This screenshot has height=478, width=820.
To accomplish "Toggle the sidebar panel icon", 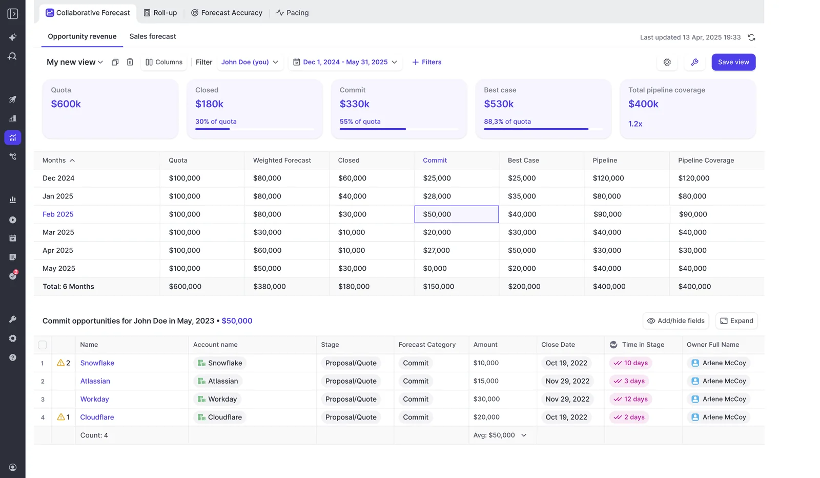I will (x=13, y=14).
